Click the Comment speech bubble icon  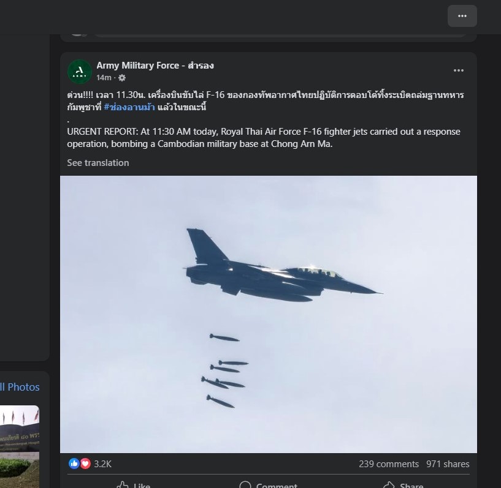click(x=245, y=485)
